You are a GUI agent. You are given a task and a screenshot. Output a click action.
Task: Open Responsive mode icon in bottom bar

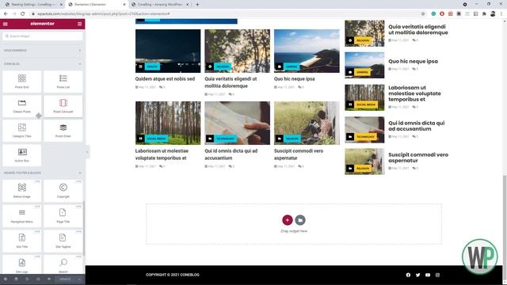[x=38, y=279]
